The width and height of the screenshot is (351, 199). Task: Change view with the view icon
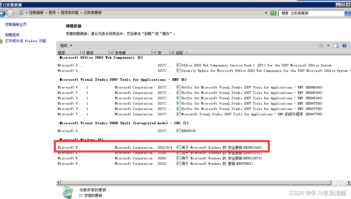(321, 46)
